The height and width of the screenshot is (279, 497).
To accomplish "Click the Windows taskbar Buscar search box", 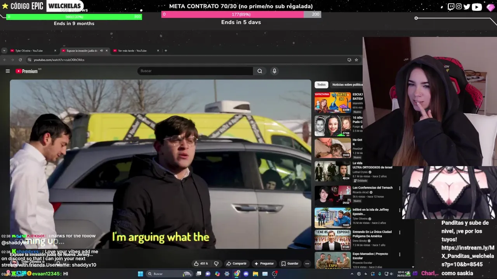I will pos(169,274).
